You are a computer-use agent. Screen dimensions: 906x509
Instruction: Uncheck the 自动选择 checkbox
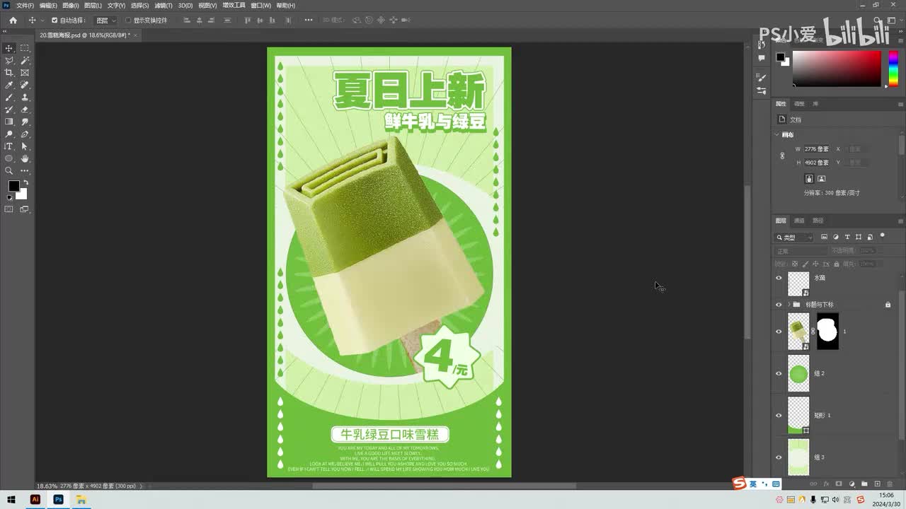(55, 21)
